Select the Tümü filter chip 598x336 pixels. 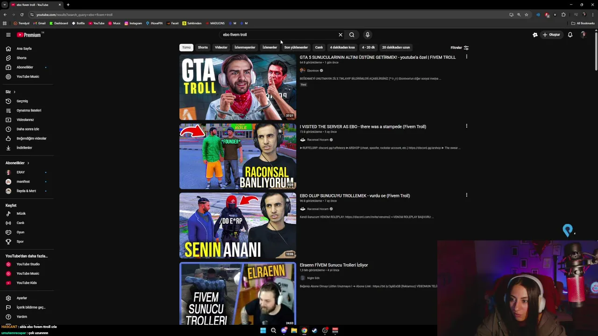(x=186, y=47)
